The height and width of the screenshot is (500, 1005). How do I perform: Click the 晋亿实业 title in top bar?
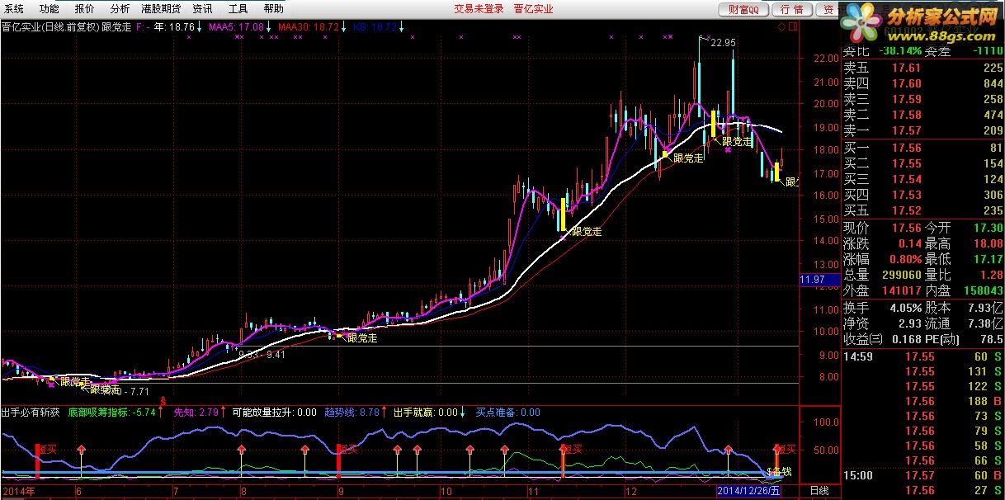point(533,9)
